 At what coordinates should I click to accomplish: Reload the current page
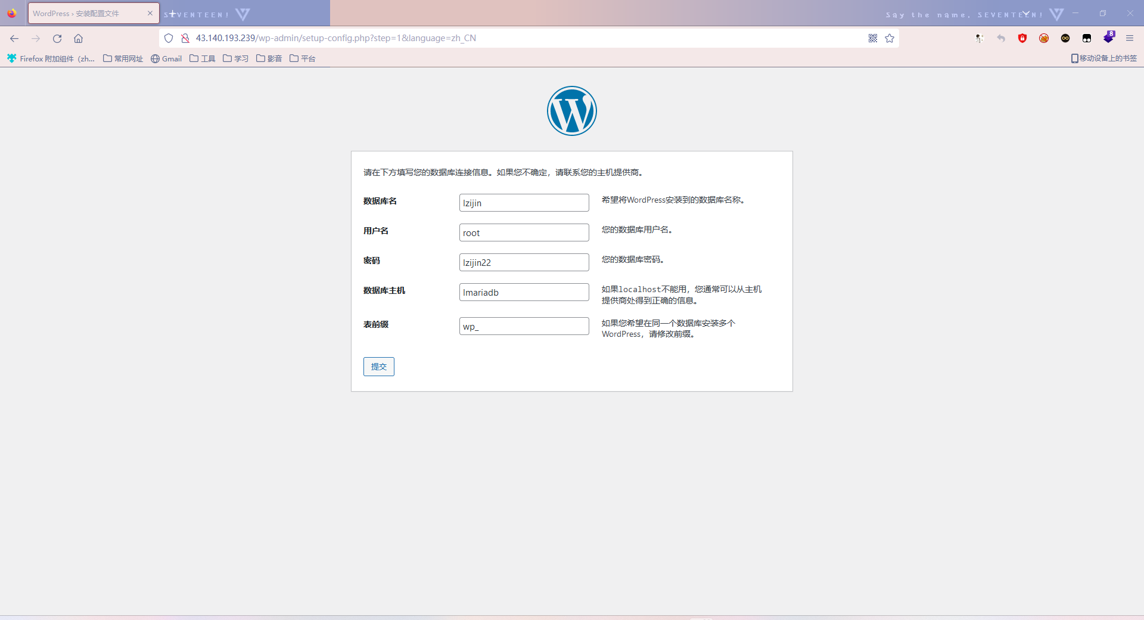57,38
